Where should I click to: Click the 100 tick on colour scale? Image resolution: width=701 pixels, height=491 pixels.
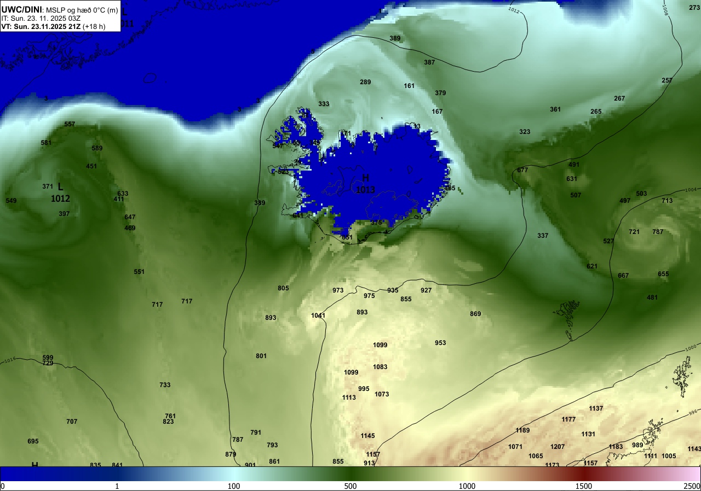234,486
